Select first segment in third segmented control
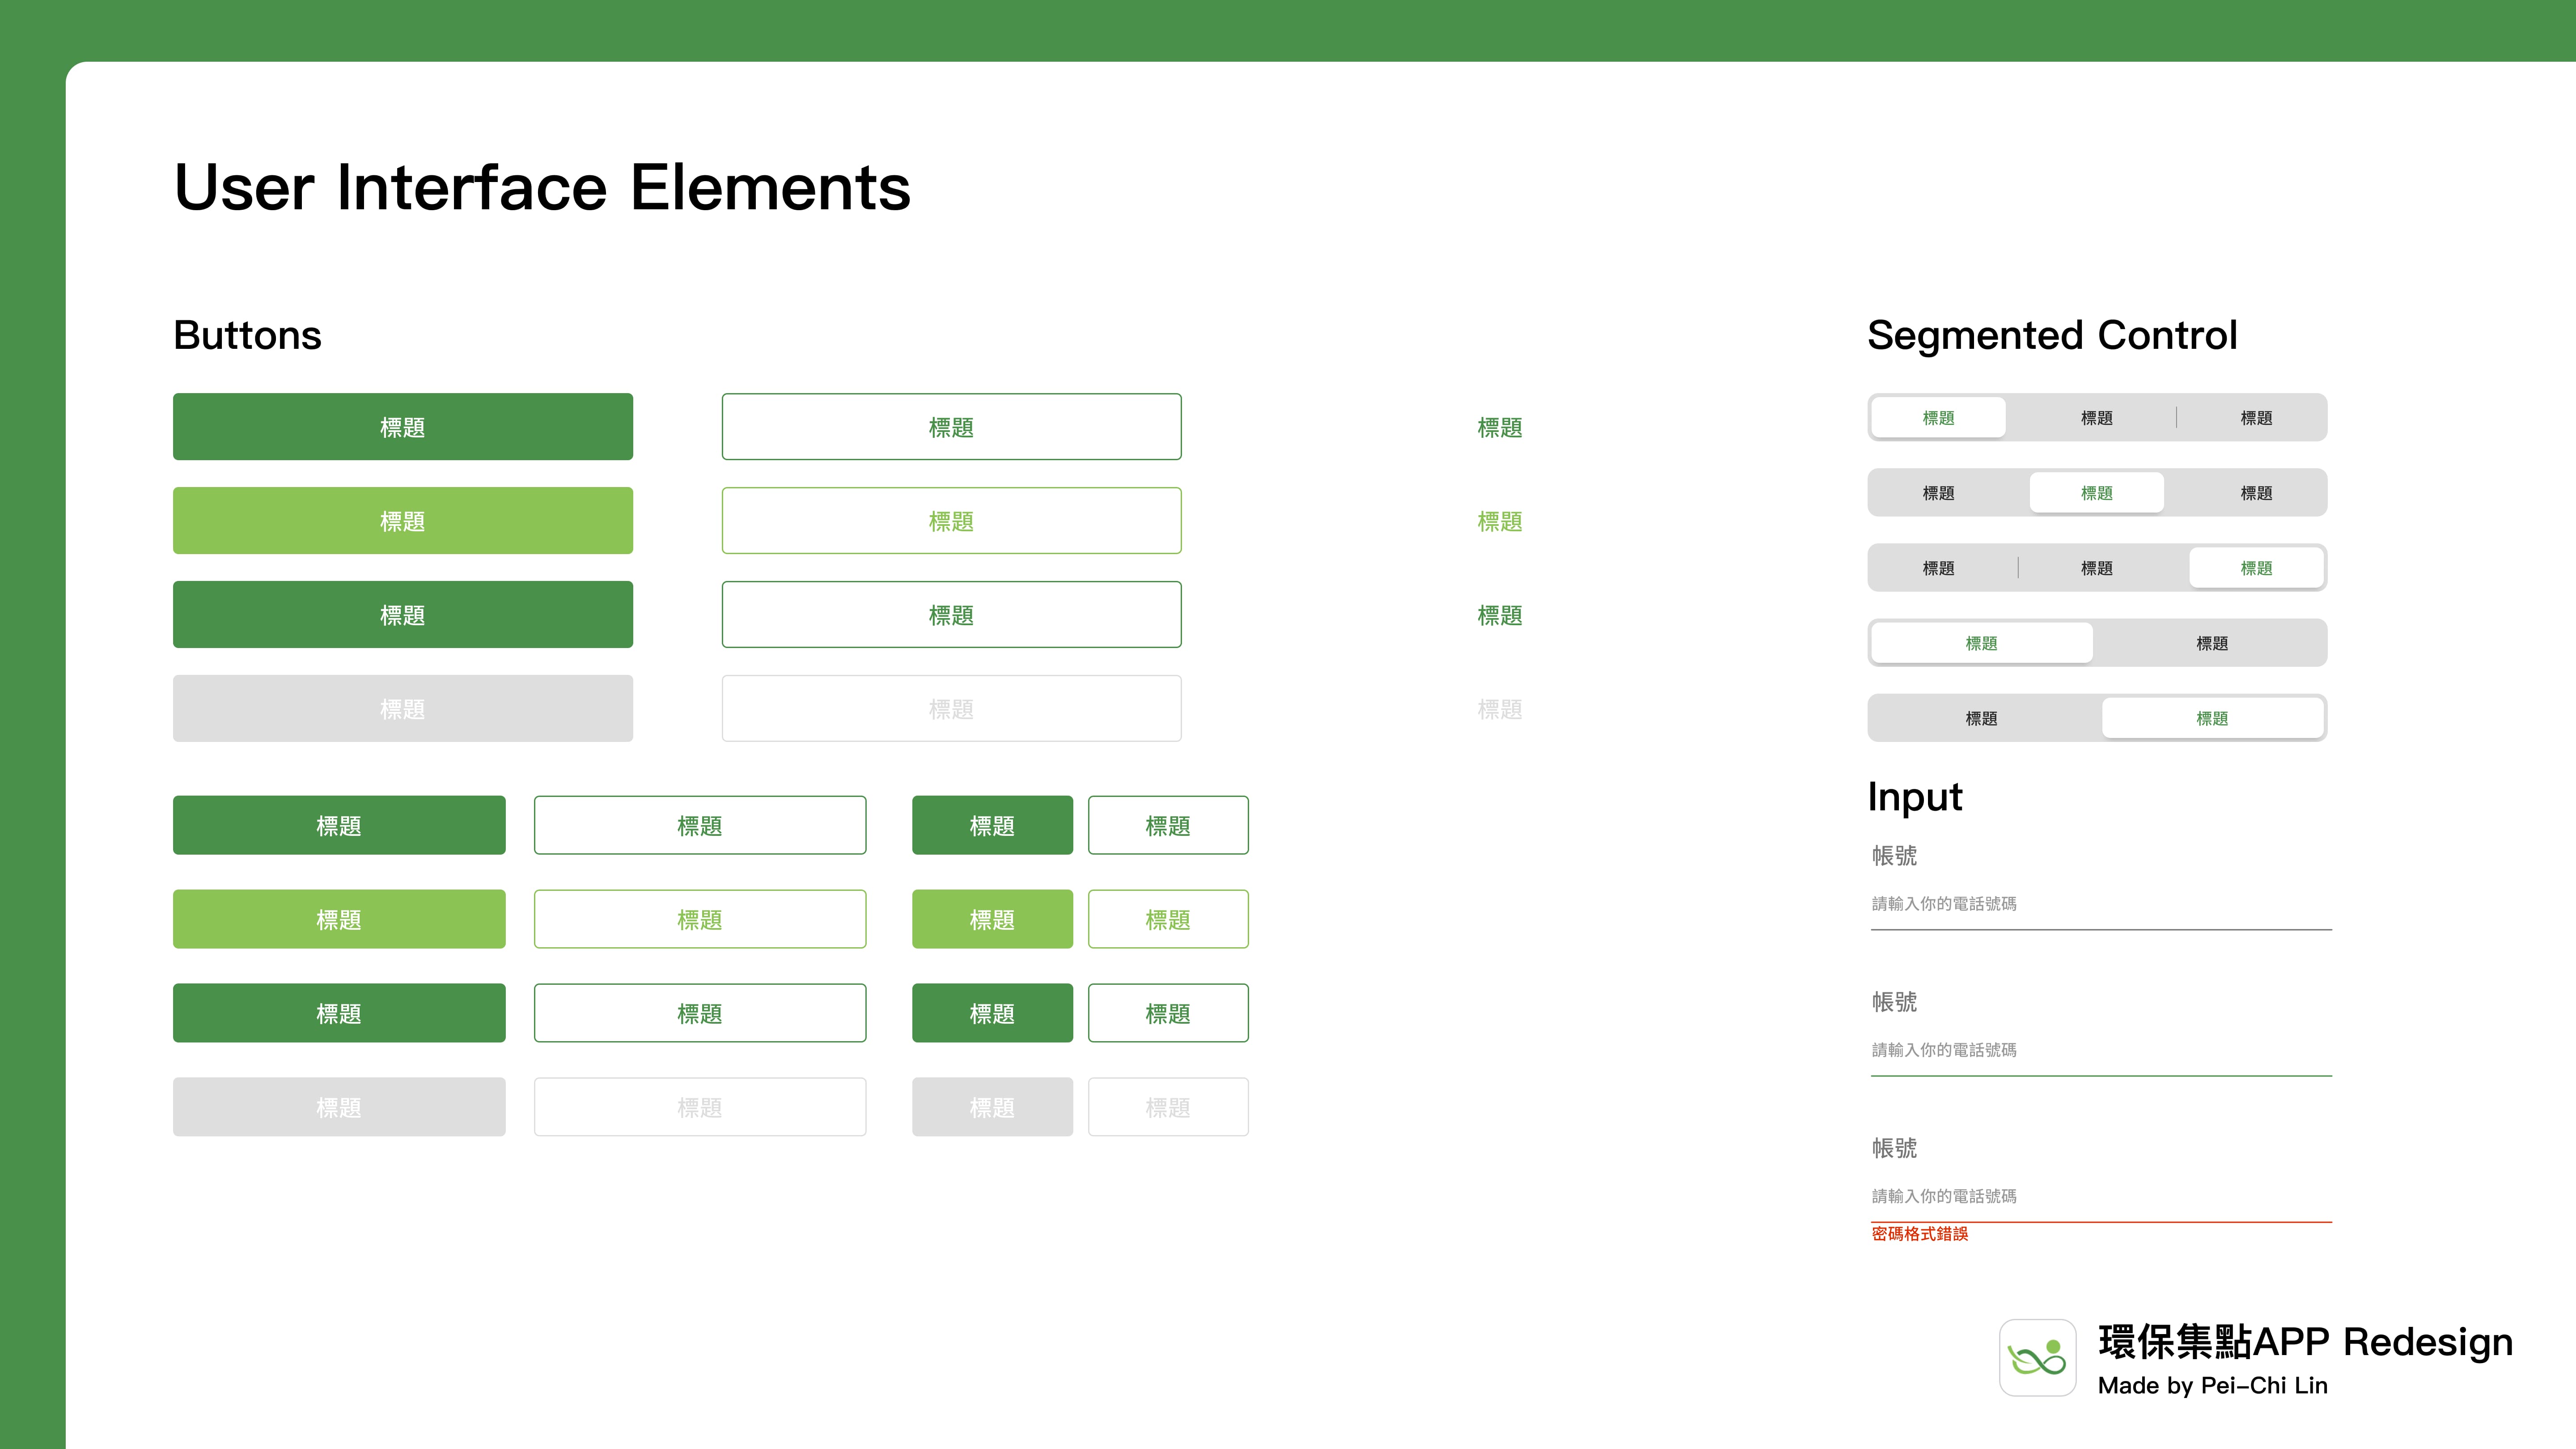 [x=1938, y=568]
